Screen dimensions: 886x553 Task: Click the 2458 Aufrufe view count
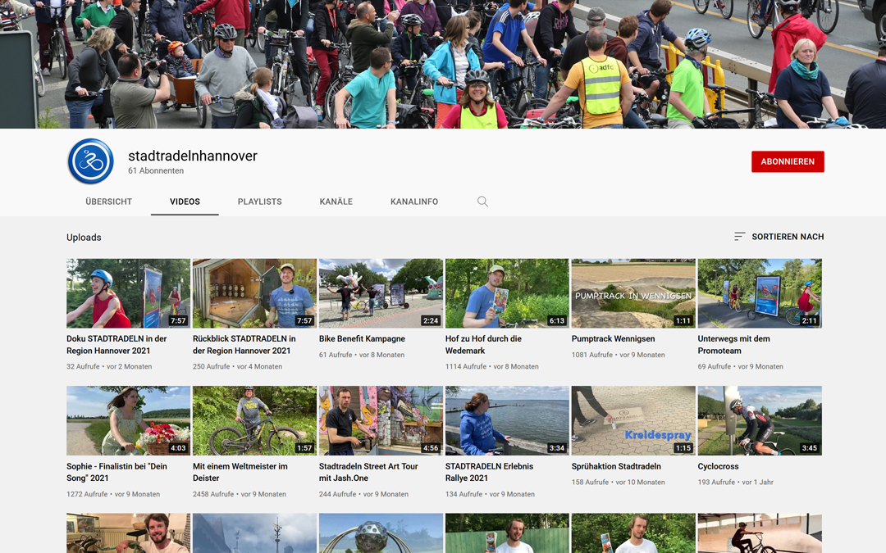pyautogui.click(x=213, y=494)
